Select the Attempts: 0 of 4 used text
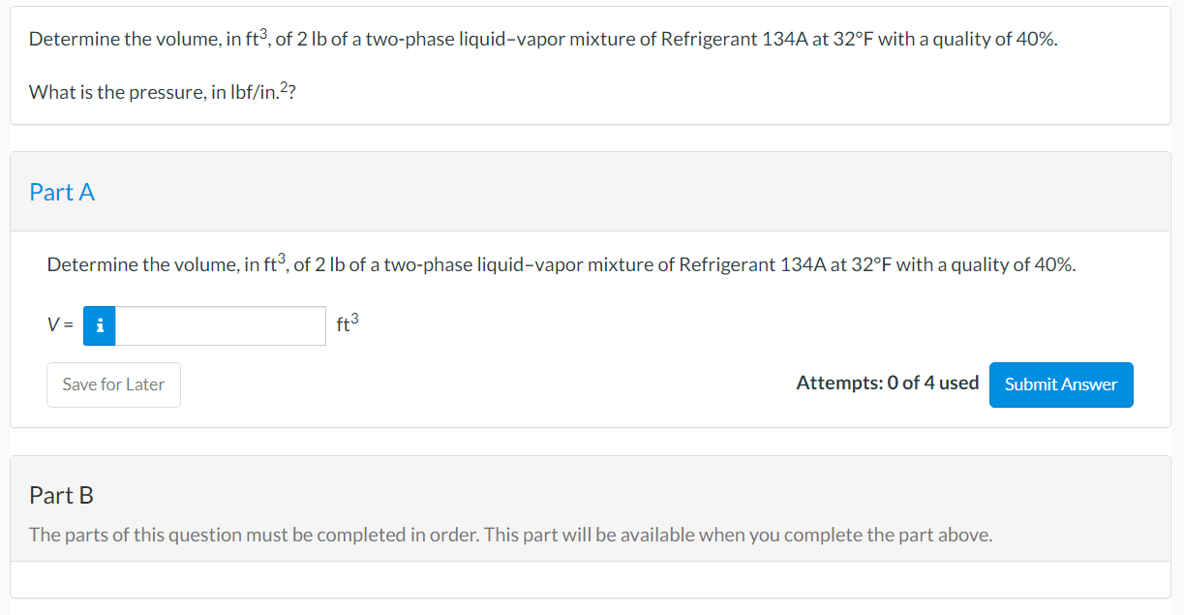The width and height of the screenshot is (1184, 615). (x=888, y=383)
